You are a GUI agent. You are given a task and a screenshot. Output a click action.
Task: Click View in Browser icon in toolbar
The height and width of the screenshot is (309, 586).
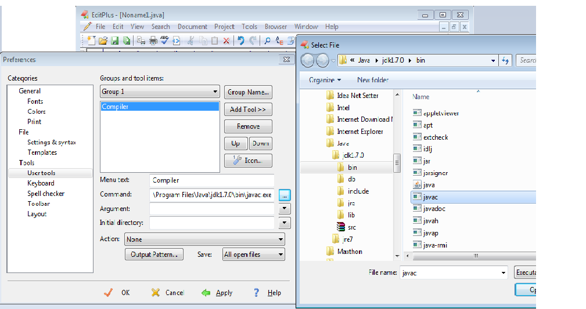point(177,41)
